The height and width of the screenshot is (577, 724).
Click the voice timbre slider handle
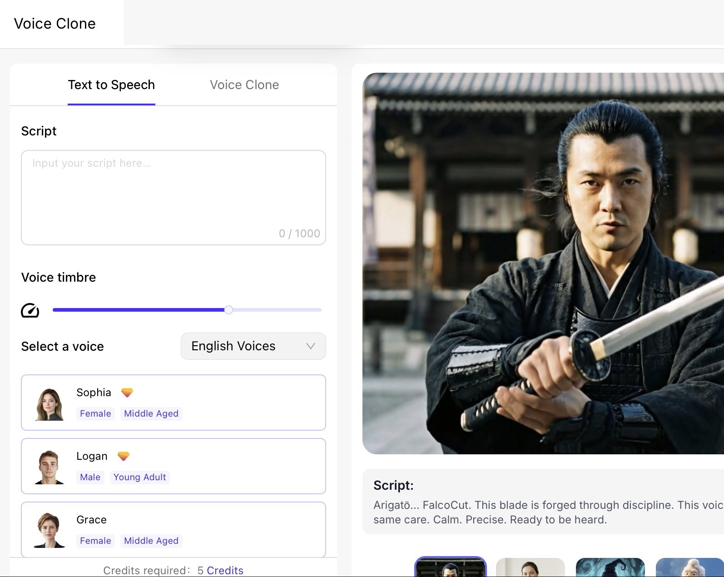click(229, 310)
